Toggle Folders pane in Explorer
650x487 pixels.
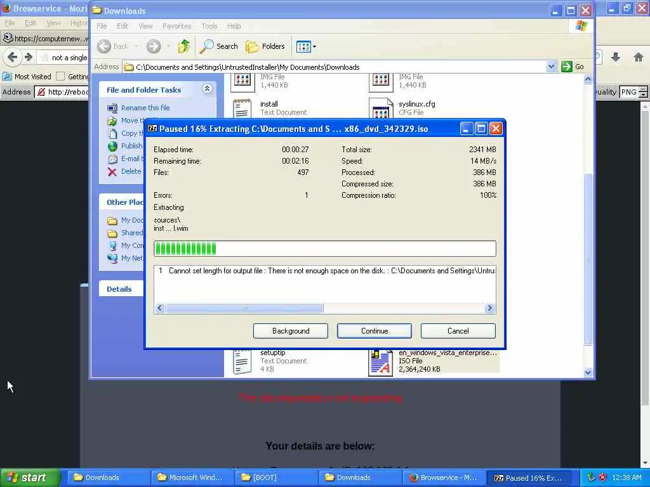(265, 46)
